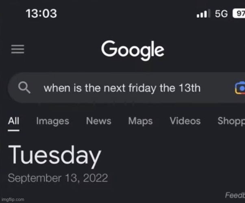The height and width of the screenshot is (203, 245).
Task: Open the hamburger menu
Action: click(17, 50)
